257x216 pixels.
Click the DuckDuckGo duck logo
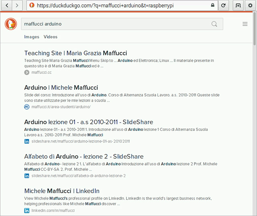click(x=11, y=24)
